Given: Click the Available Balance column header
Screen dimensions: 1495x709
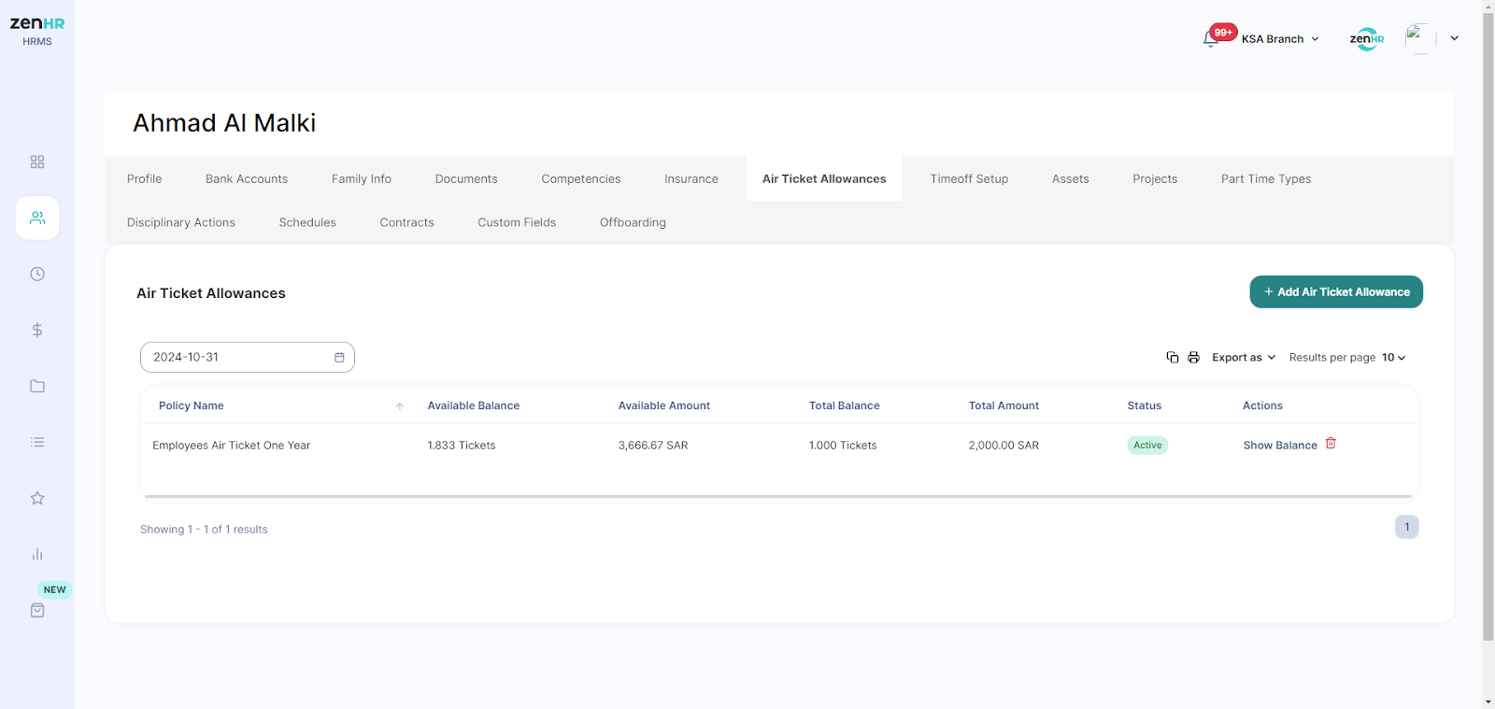Looking at the screenshot, I should click(474, 405).
